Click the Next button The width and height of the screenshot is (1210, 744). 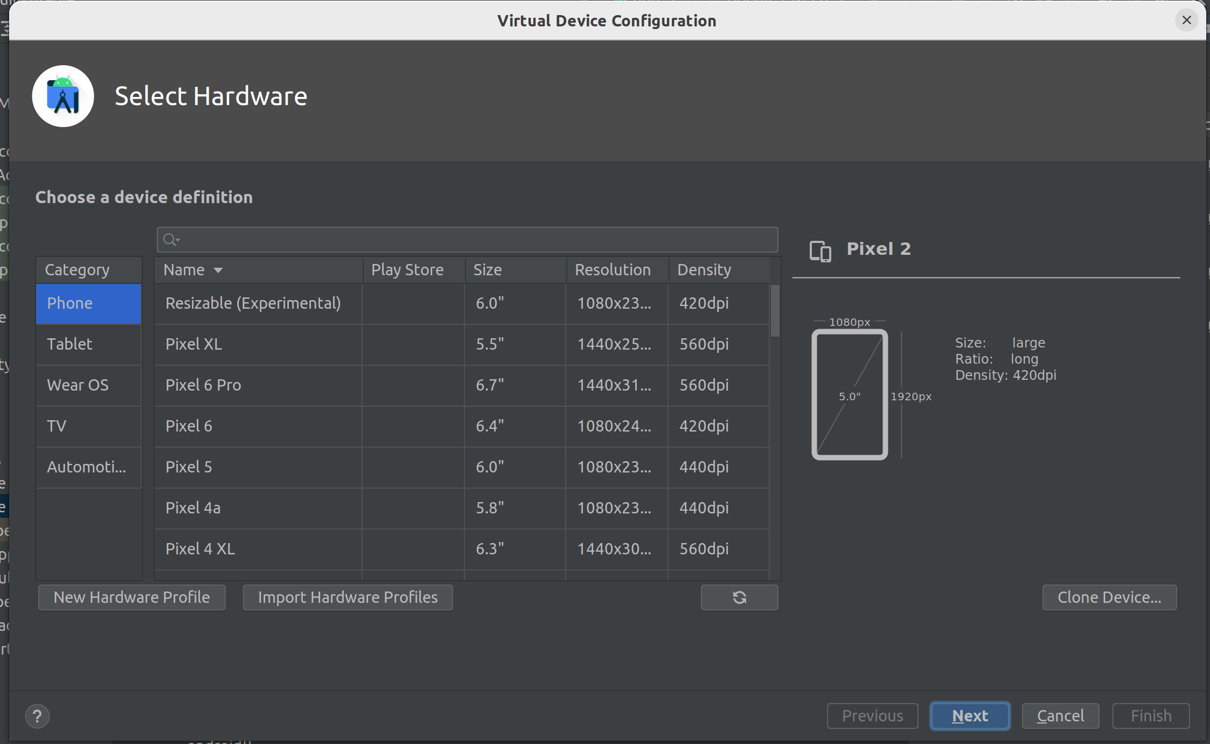click(x=970, y=716)
